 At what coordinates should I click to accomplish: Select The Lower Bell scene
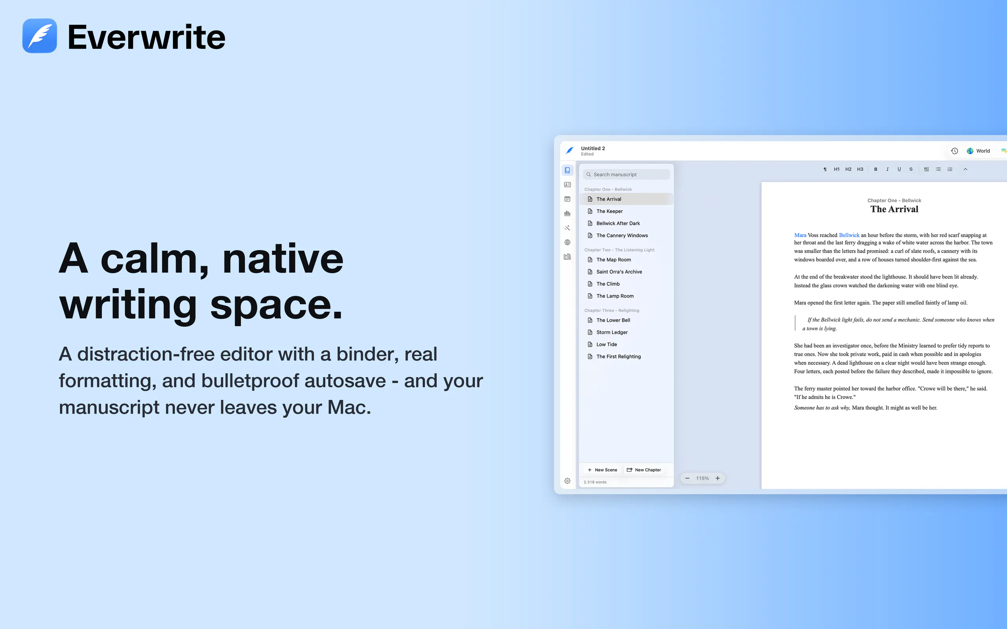click(x=626, y=320)
